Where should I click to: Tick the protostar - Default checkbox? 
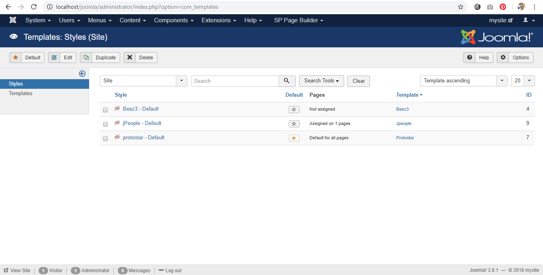pos(105,138)
